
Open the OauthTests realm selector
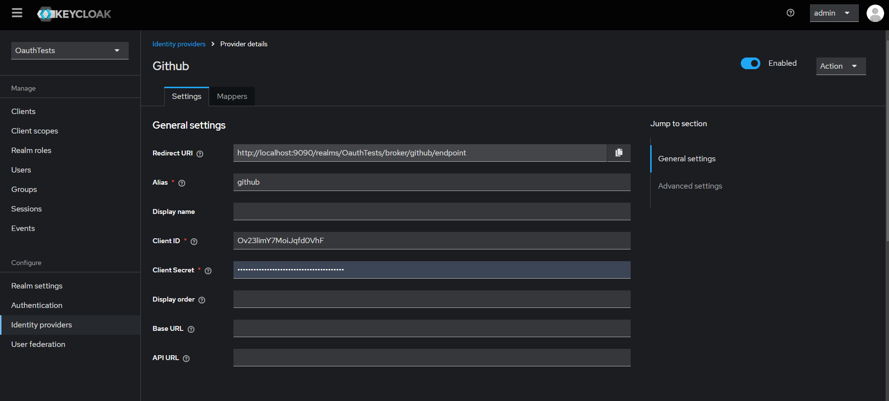point(70,51)
